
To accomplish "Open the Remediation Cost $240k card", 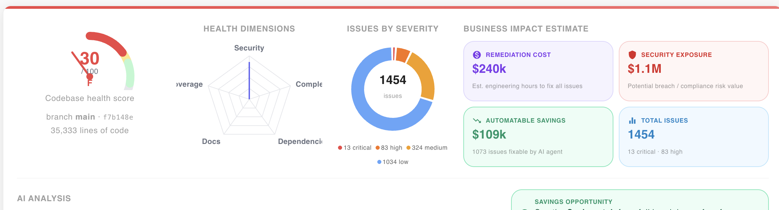I will (x=538, y=71).
